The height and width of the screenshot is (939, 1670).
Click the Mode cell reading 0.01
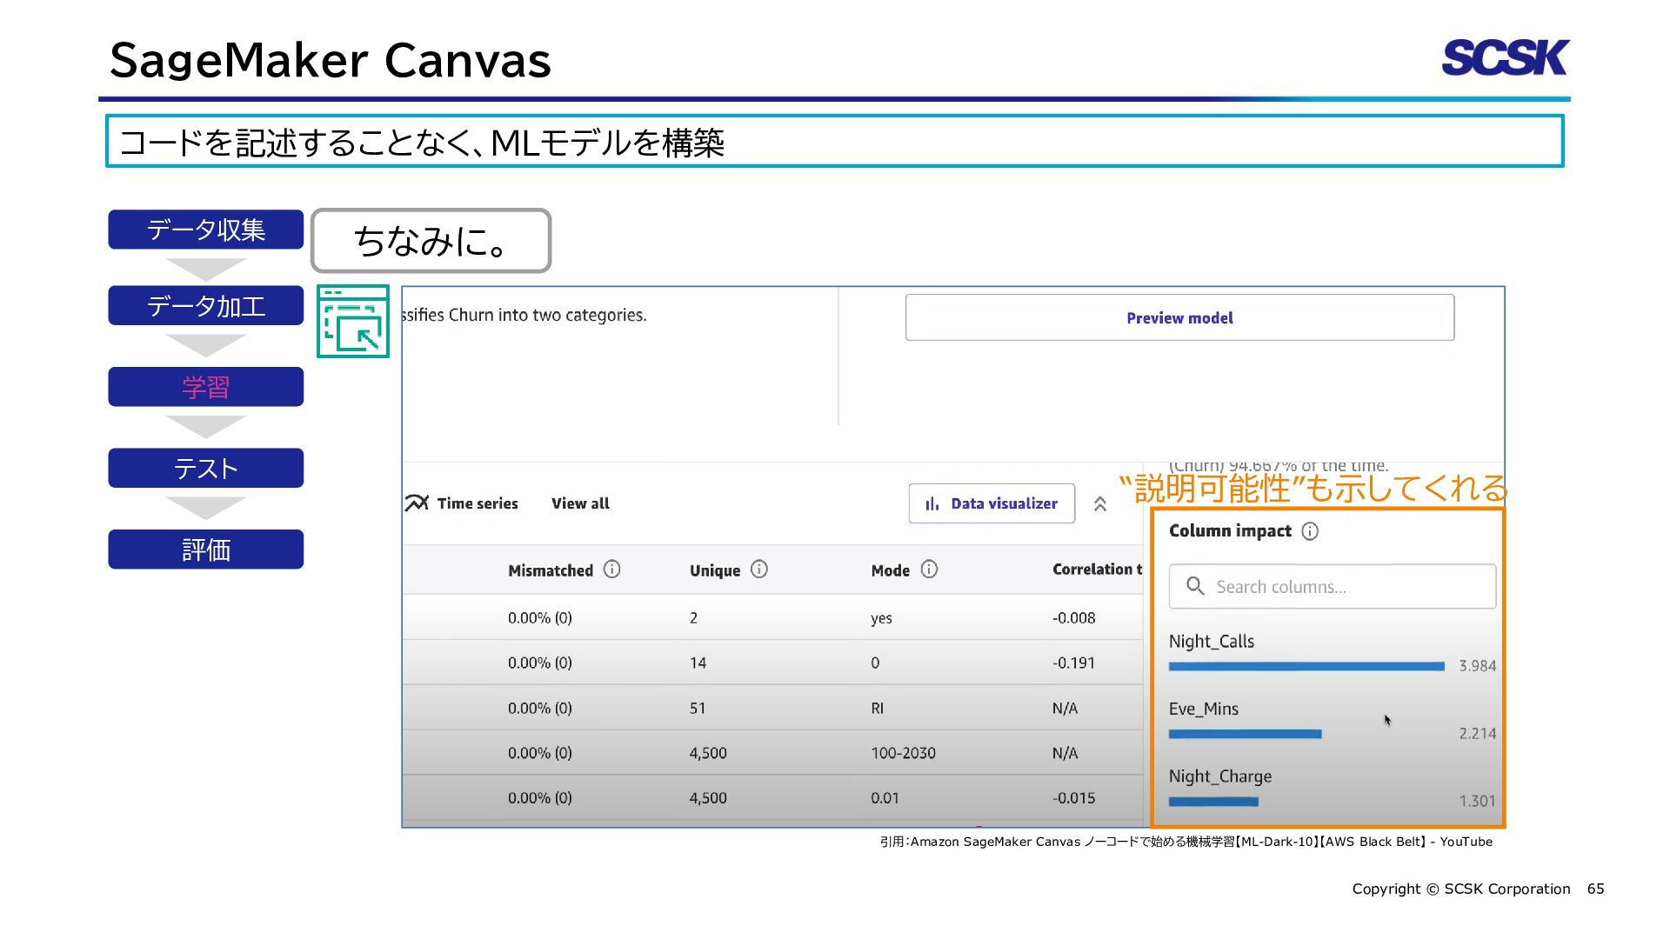coord(885,798)
